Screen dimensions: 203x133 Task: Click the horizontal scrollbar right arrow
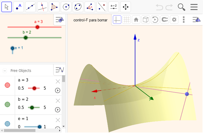pos(60,131)
